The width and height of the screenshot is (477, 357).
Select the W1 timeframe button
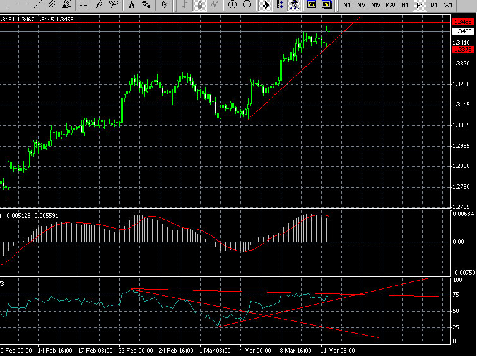[x=448, y=4]
